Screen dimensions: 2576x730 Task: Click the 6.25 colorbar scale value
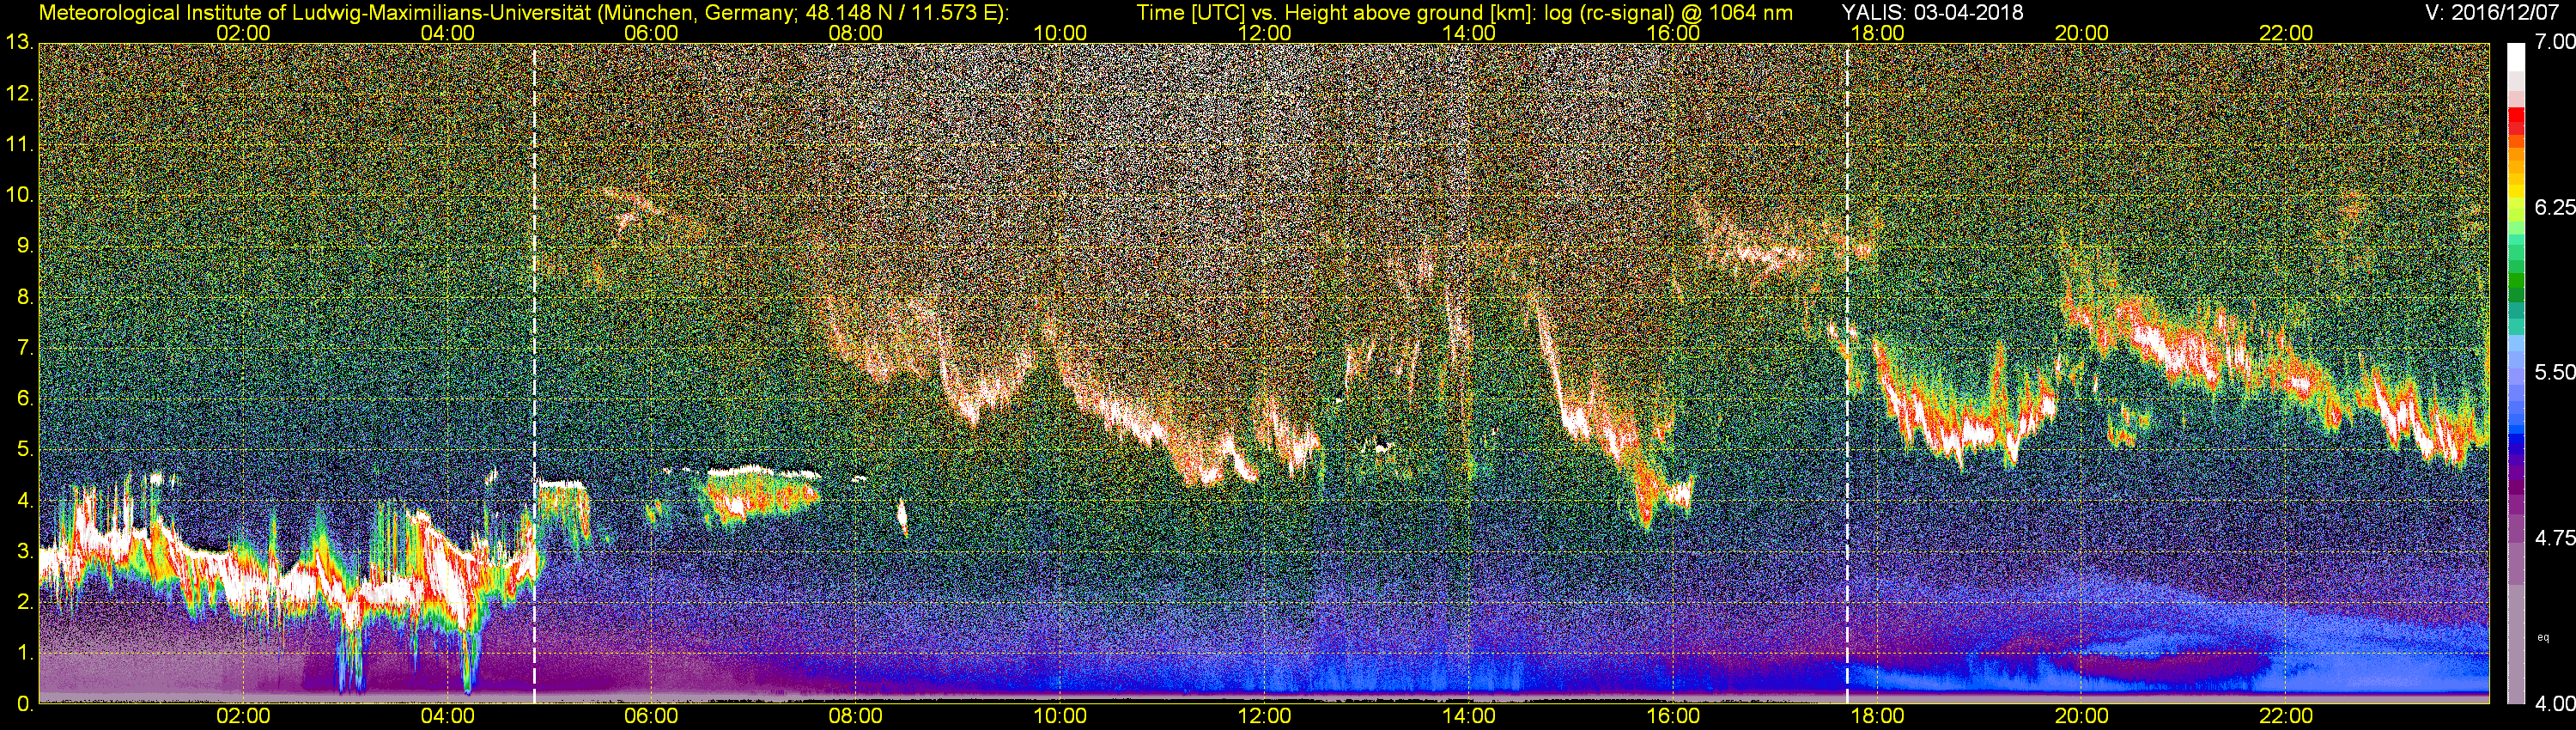point(2554,207)
